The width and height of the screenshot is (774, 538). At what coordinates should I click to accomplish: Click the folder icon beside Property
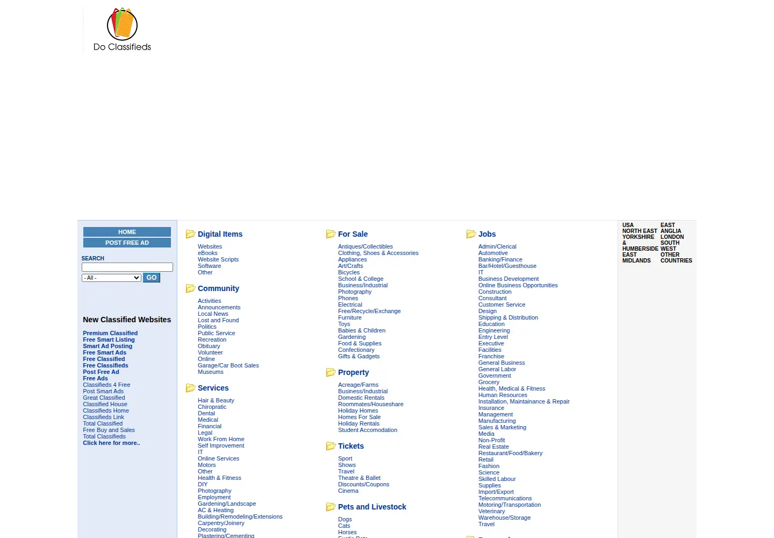point(331,372)
